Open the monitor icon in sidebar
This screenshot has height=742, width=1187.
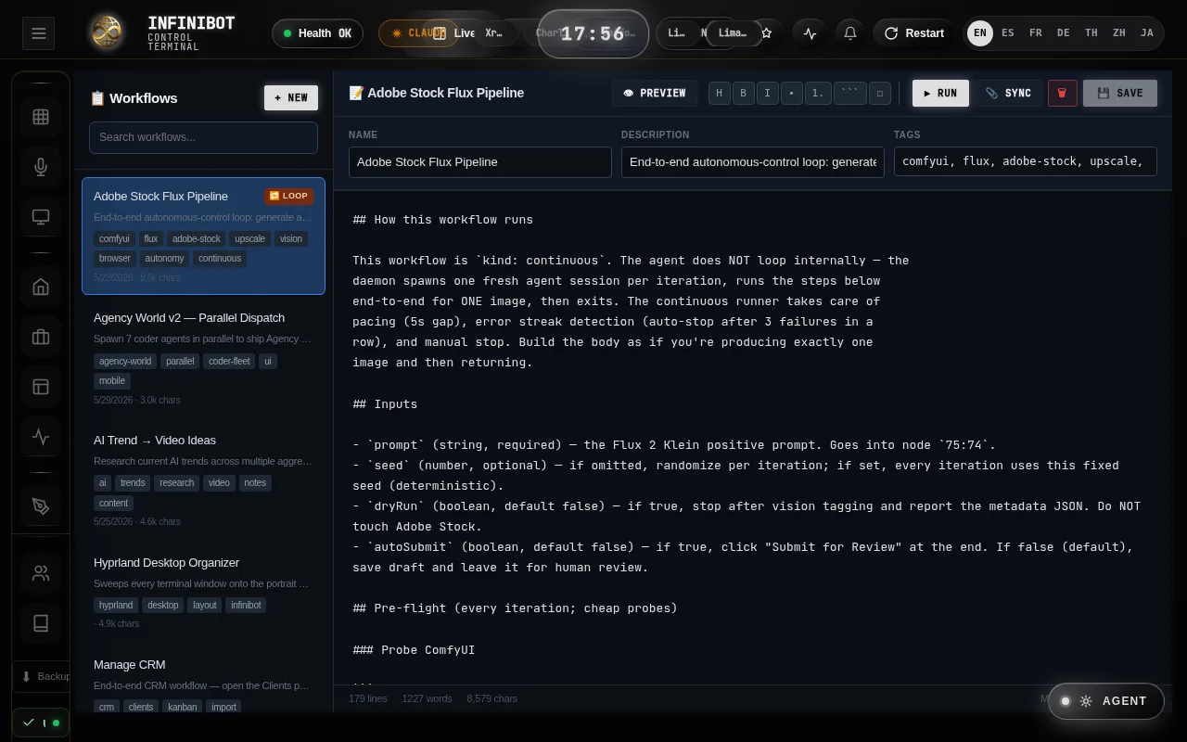(x=41, y=217)
